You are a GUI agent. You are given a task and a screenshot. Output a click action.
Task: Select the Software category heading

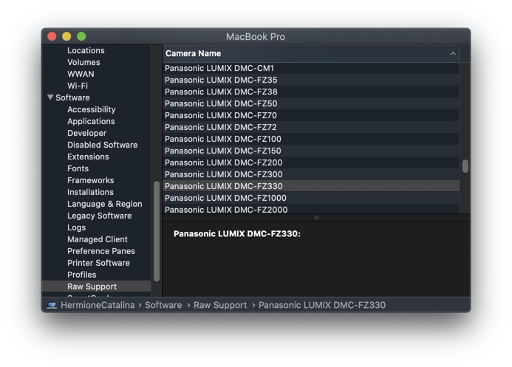72,97
